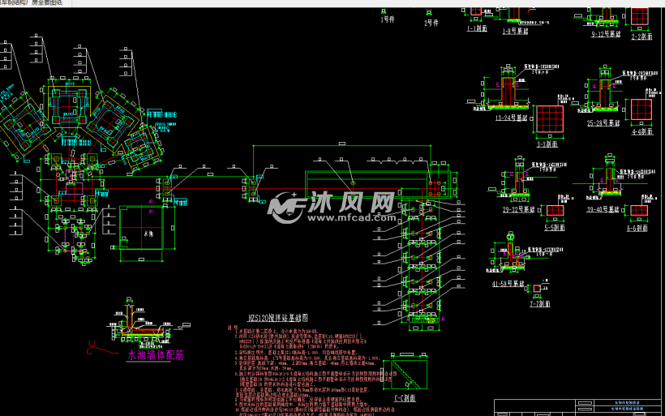Click the 41-58号基础 caption
Screen dimensions: 665x416
508,284
